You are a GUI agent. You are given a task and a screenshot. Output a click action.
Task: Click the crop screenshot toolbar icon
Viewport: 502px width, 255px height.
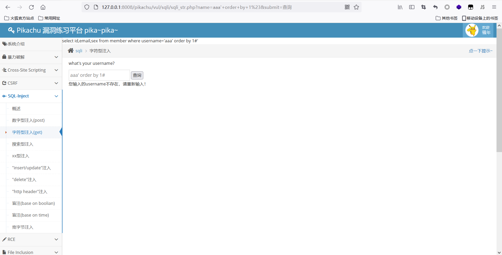click(x=424, y=7)
